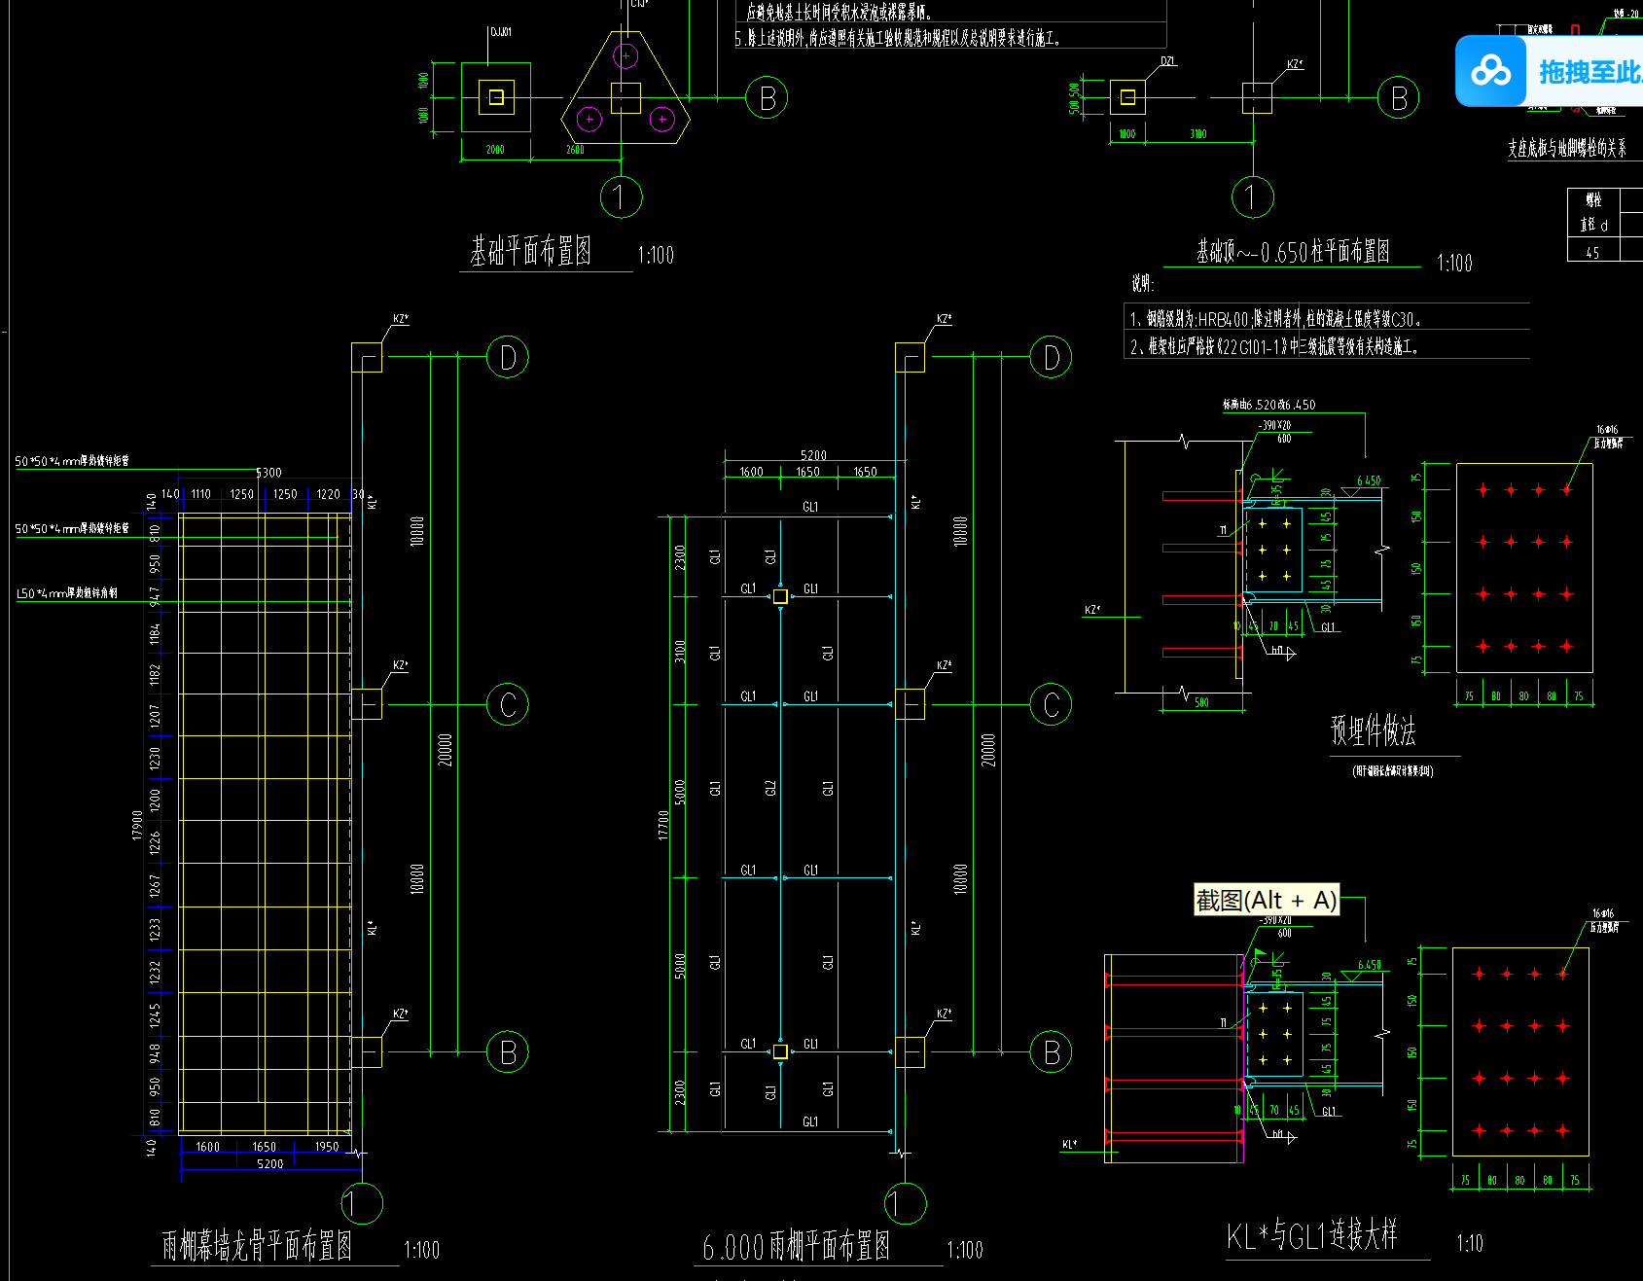This screenshot has width=1643, height=1281.
Task: Click axis bubble D of the curtain wall plan
Action: click(x=508, y=357)
